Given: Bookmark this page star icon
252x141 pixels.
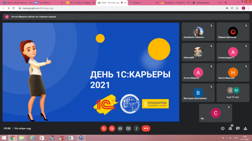Looking at the screenshot, I should [237, 8].
